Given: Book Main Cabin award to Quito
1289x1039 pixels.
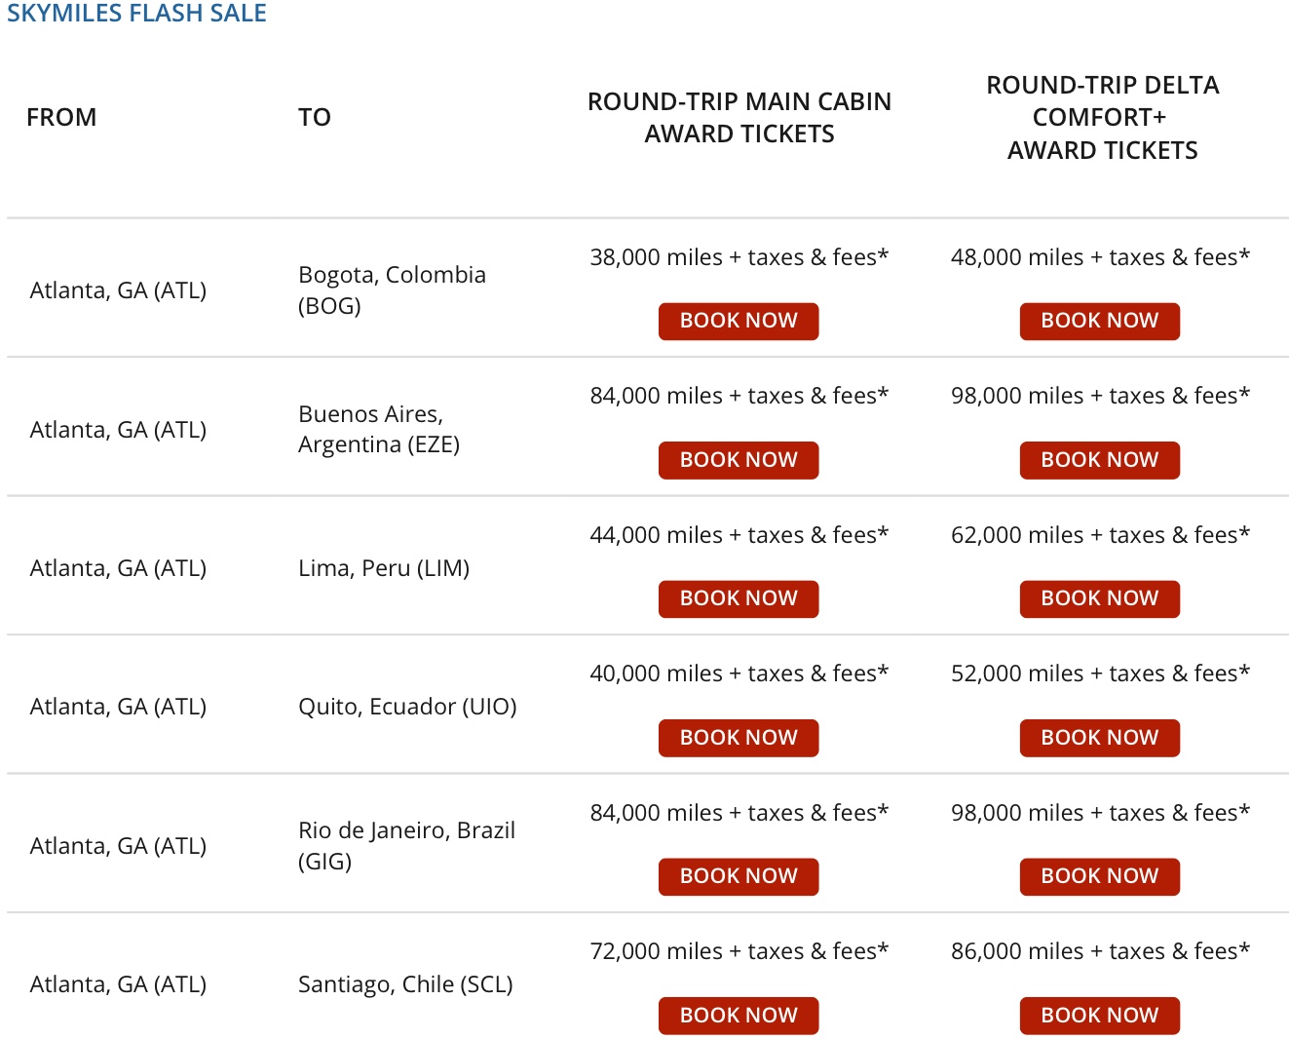Looking at the screenshot, I should (739, 738).
